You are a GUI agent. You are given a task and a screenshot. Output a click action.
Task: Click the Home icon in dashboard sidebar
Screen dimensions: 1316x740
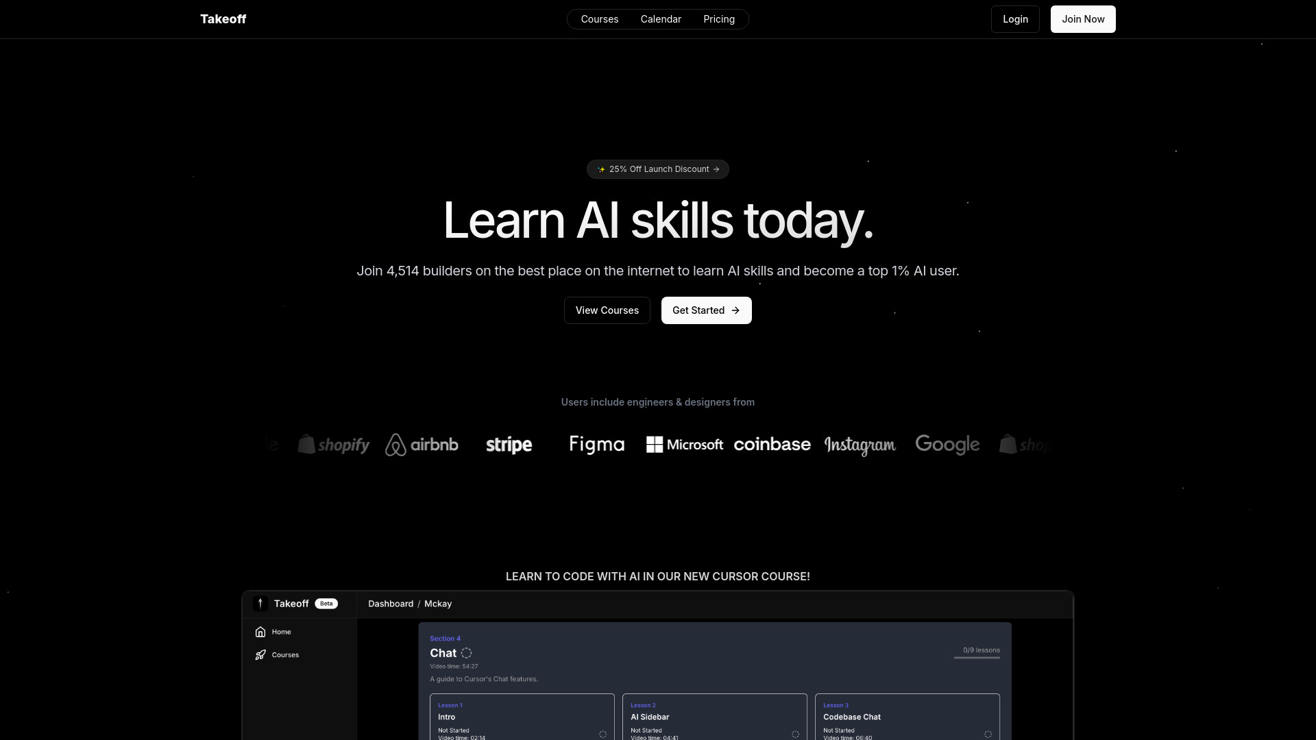tap(260, 630)
